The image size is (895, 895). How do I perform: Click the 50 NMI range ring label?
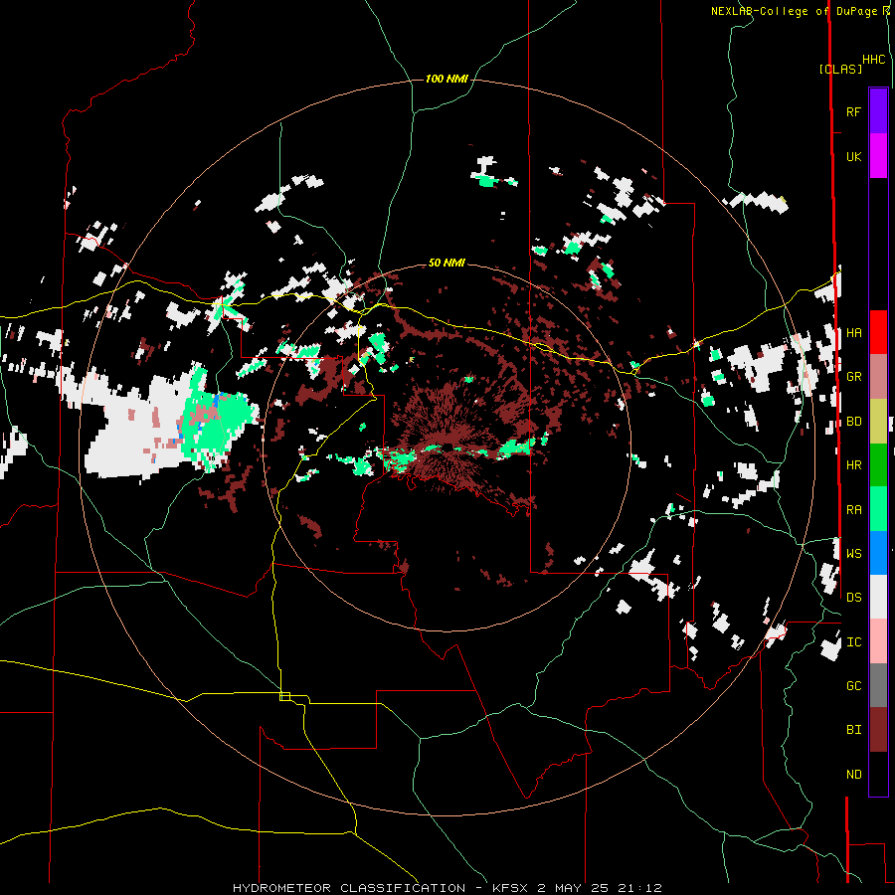447,263
